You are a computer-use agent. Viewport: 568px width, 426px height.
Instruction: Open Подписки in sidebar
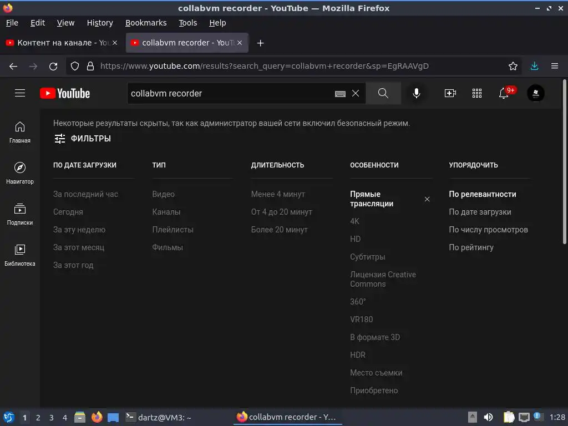pos(20,215)
